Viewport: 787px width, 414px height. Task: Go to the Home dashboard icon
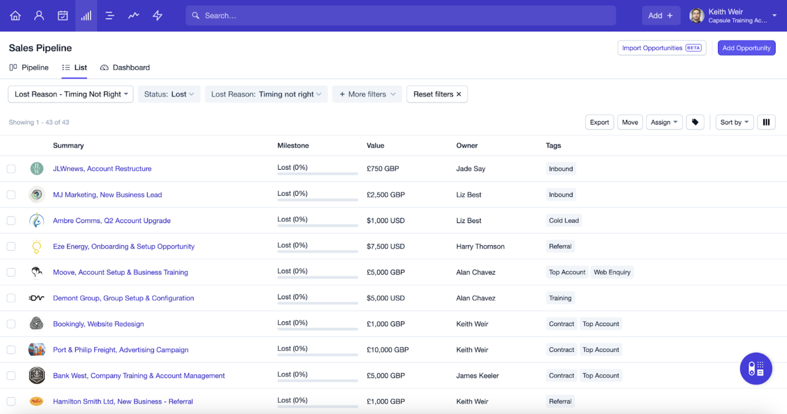pos(15,15)
